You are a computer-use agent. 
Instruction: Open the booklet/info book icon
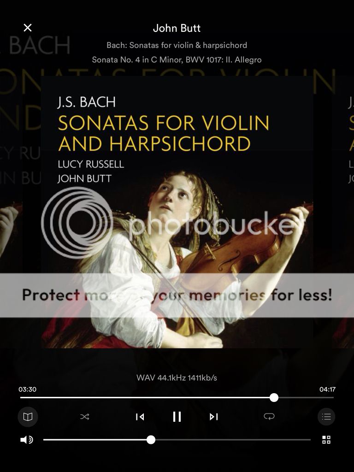28,417
